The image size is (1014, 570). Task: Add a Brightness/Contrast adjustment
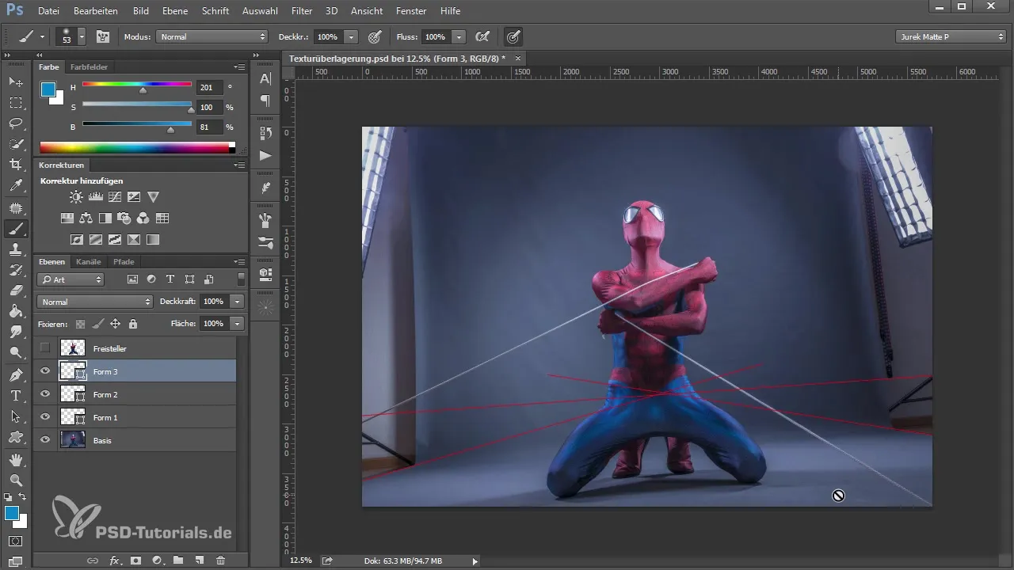76,196
